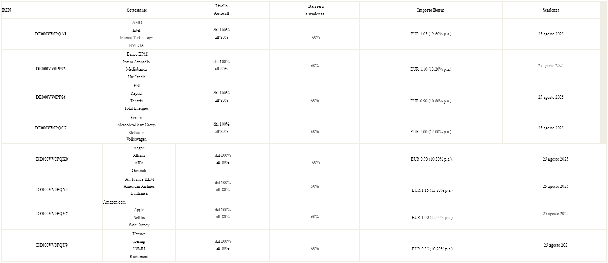The height and width of the screenshot is (263, 608).
Task: Click ISIN DE000VV0PQC7
Action: 50,128
